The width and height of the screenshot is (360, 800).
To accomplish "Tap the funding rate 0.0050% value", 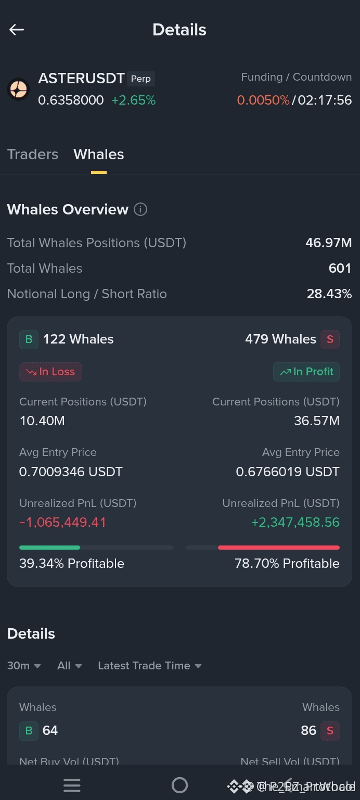I will (263, 100).
